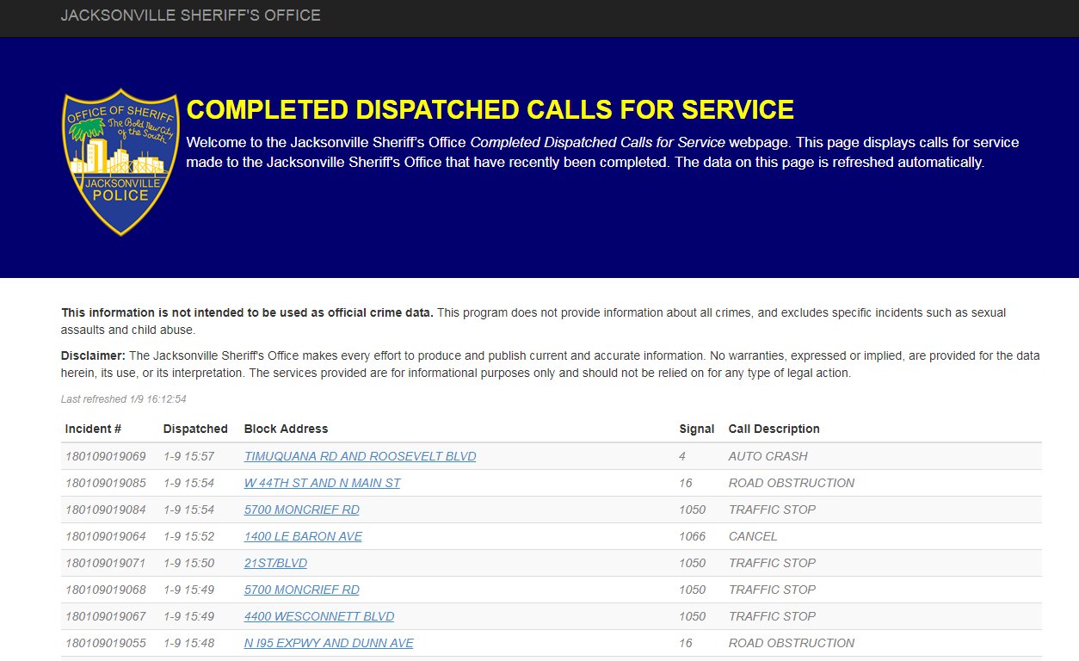The width and height of the screenshot is (1079, 661).
Task: Click dispatched time 1-9 15:57
Action: [188, 456]
